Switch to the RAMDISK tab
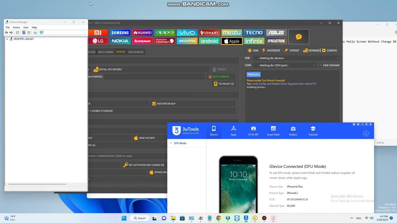 121,52
